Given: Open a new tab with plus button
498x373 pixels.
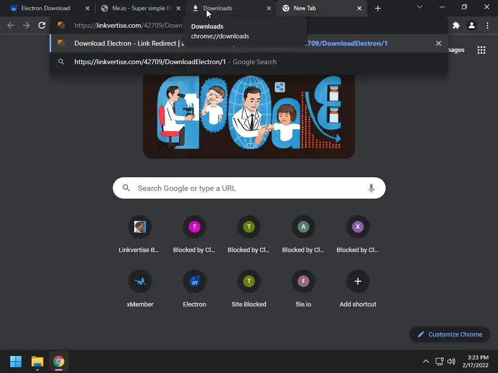Looking at the screenshot, I should point(377,8).
